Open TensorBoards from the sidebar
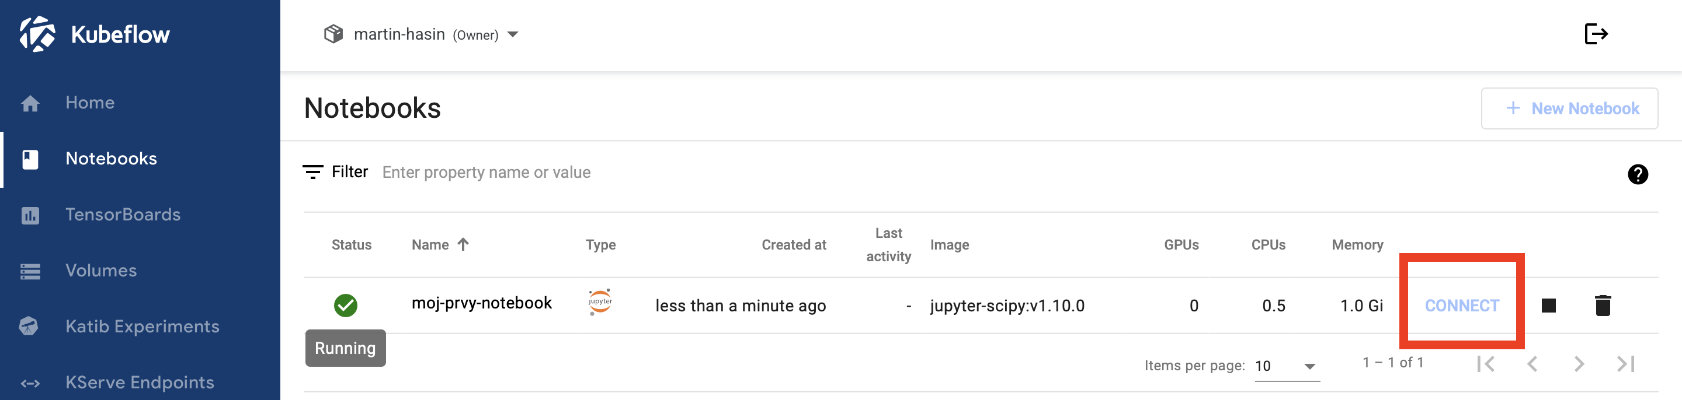 pyautogui.click(x=123, y=215)
